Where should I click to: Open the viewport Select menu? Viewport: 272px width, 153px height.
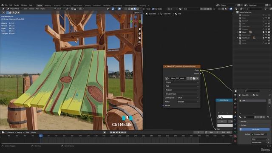coord(31,9)
